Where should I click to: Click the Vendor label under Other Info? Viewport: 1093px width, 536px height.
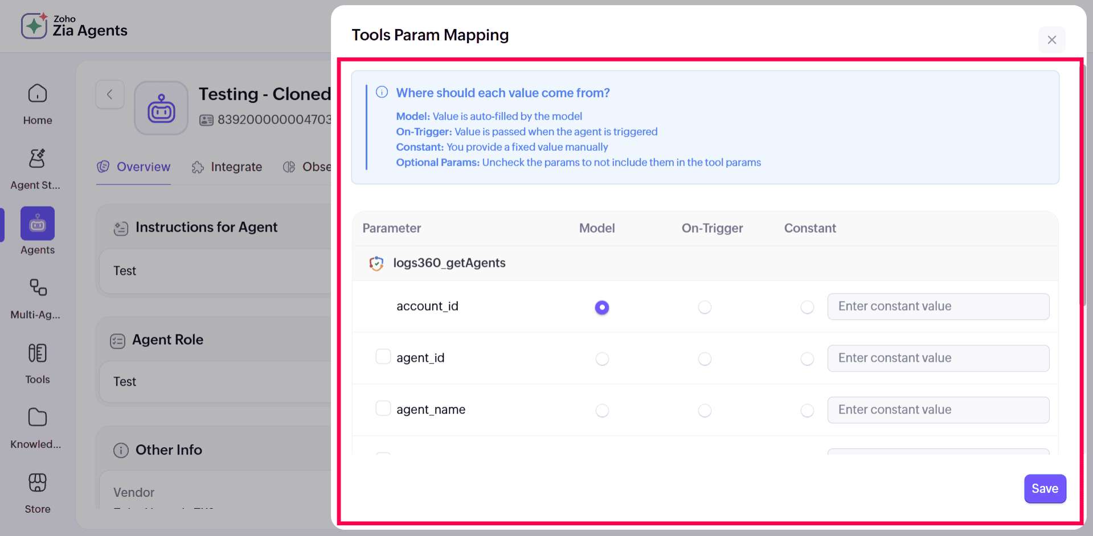[134, 493]
